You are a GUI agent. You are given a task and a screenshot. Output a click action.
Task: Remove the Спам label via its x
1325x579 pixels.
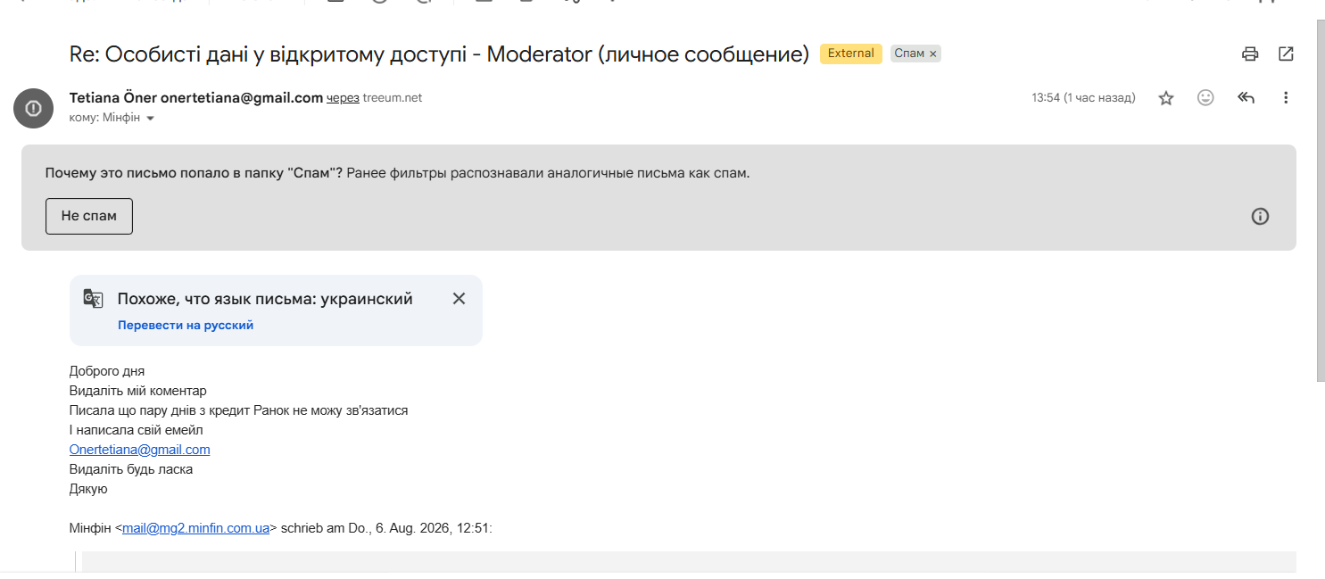coord(933,54)
